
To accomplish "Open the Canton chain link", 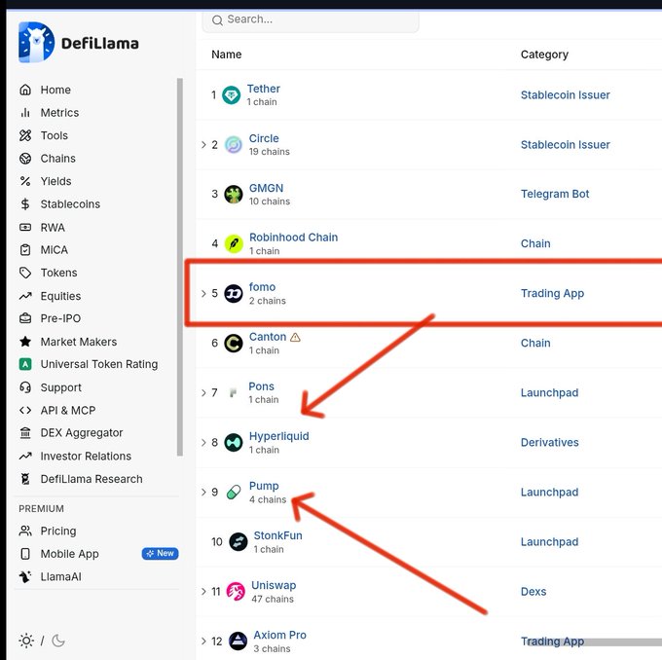I will [268, 337].
